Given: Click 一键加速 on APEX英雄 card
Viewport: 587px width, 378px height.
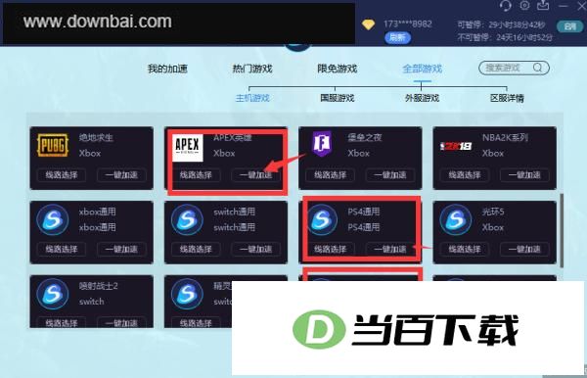Looking at the screenshot, I should 255,175.
